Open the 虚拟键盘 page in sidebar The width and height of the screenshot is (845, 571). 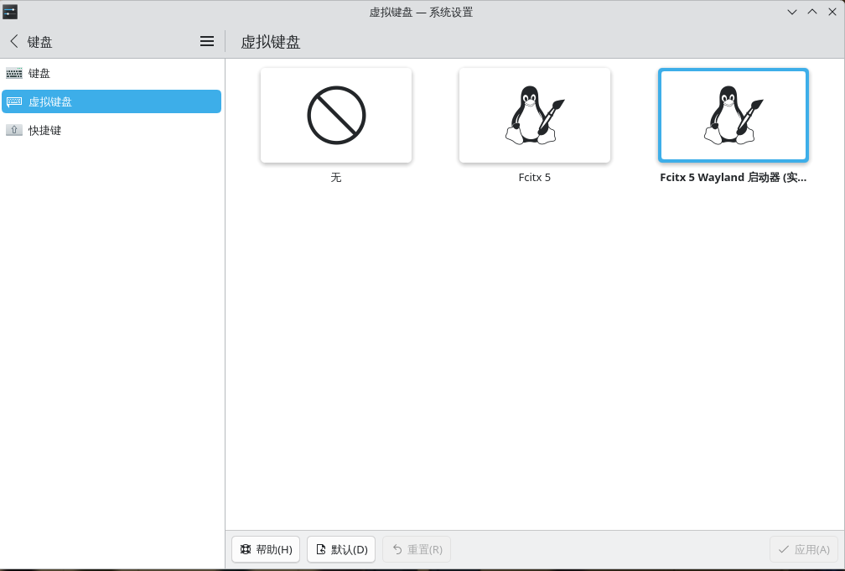click(111, 101)
